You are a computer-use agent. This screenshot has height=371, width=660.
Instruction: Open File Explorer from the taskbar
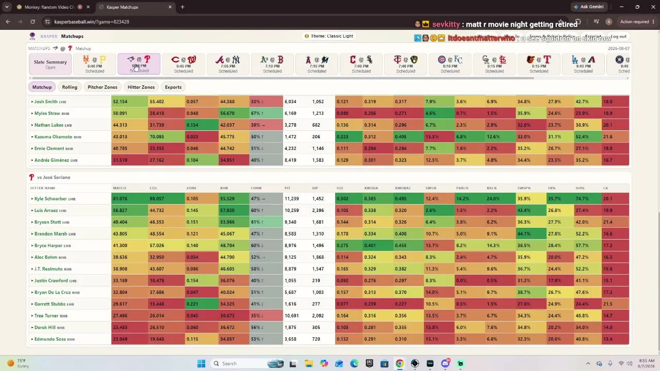(308, 363)
